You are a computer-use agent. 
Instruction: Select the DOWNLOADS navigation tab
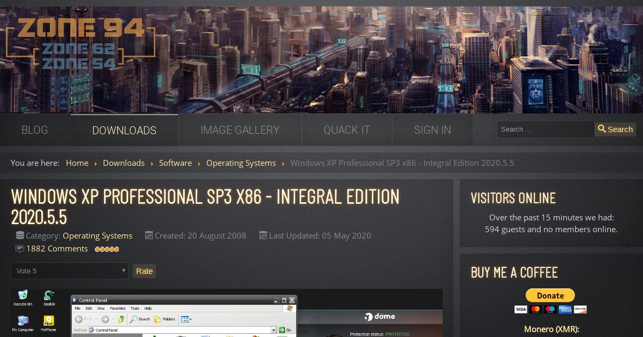[x=124, y=130]
